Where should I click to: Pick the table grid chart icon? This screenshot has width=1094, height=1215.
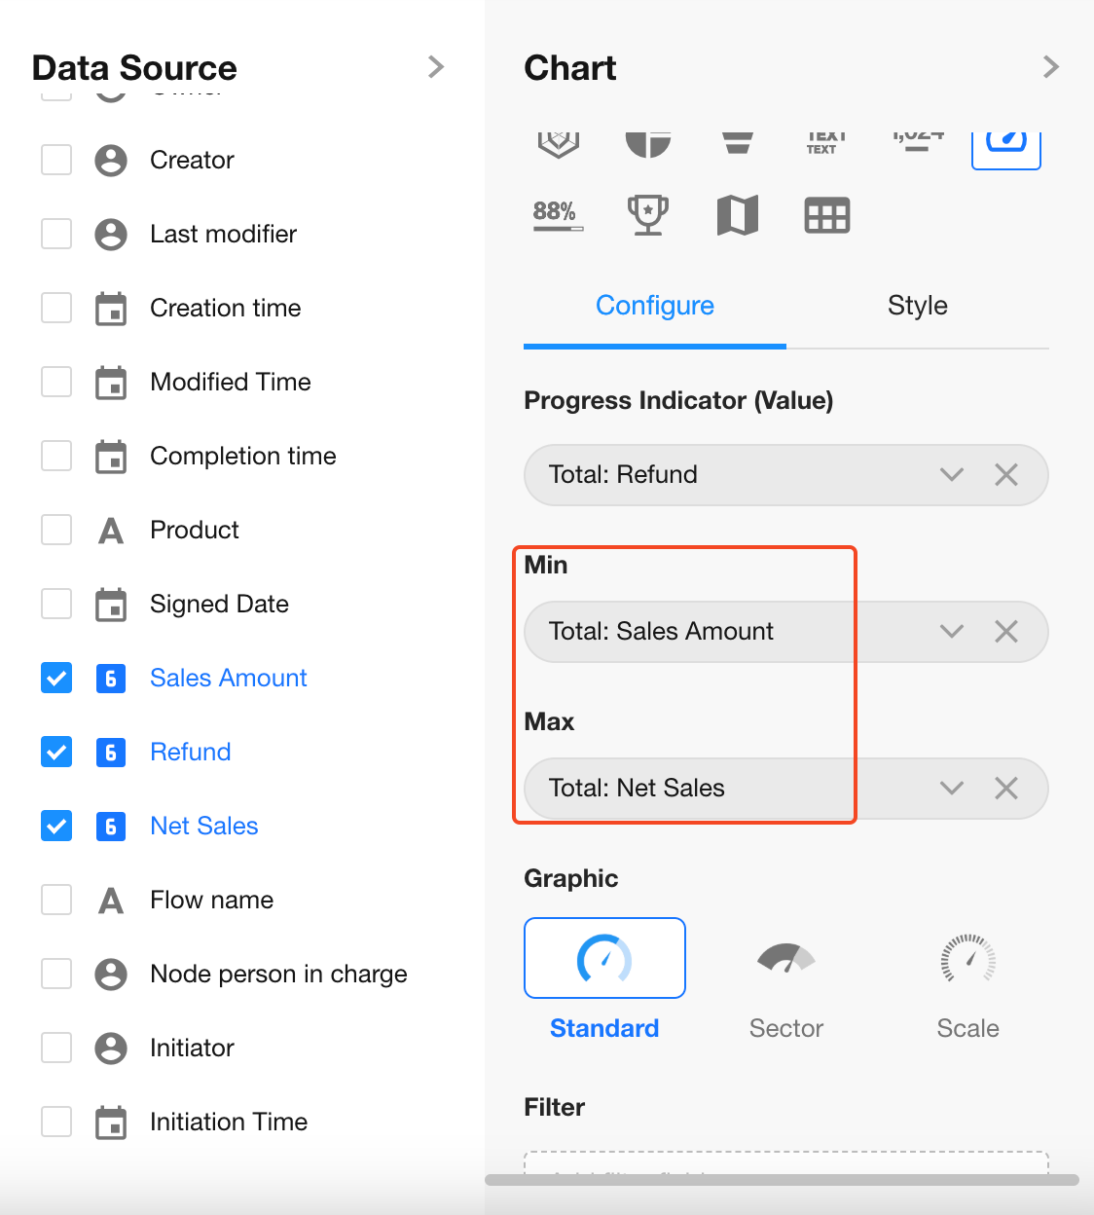click(826, 215)
